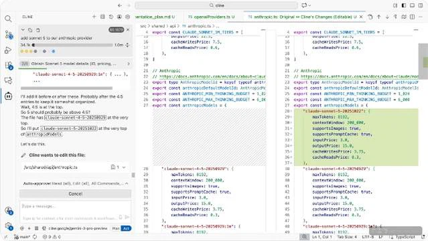Synchronize changes icon in status bar

pyautogui.click(x=35, y=237)
